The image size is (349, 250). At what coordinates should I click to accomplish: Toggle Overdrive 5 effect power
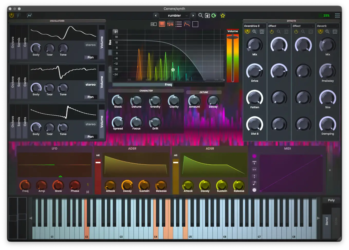pyautogui.click(x=247, y=32)
